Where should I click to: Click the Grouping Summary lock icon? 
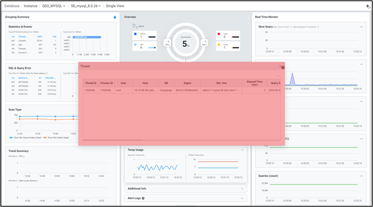click(115, 17)
